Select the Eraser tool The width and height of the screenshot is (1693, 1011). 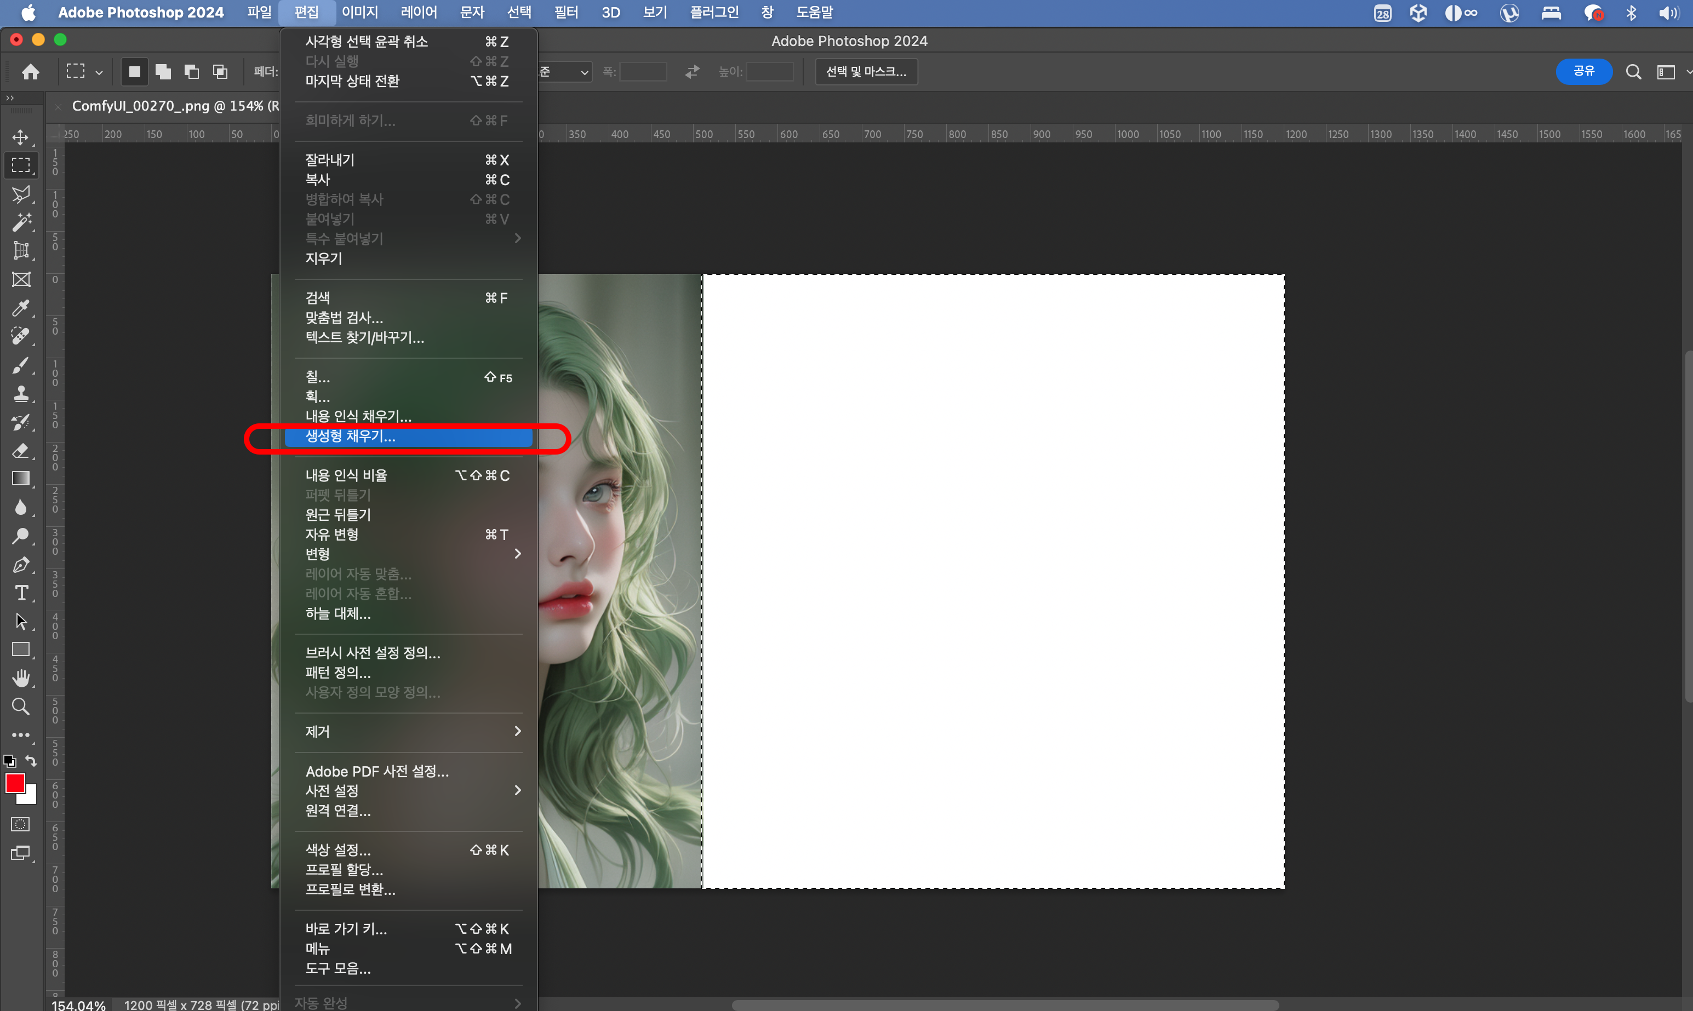(20, 451)
